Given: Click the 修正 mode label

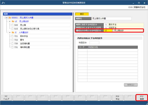Looking at the screenshot, I should 82,14.
